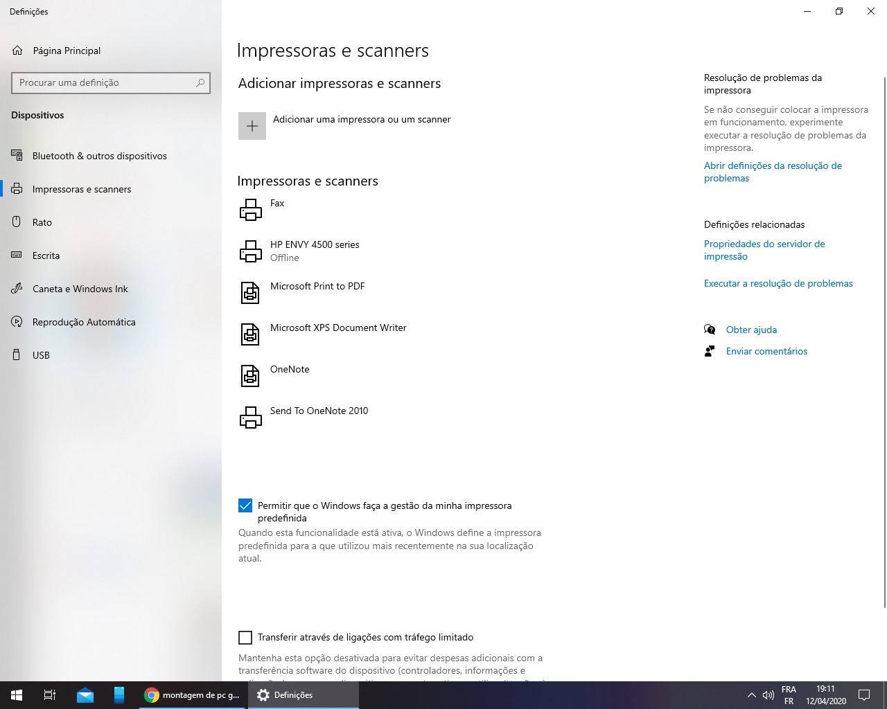Click the Fax printer icon

251,209
